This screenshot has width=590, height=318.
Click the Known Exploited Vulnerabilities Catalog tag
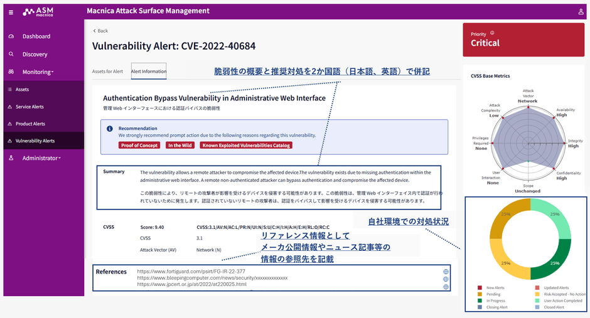click(x=246, y=146)
